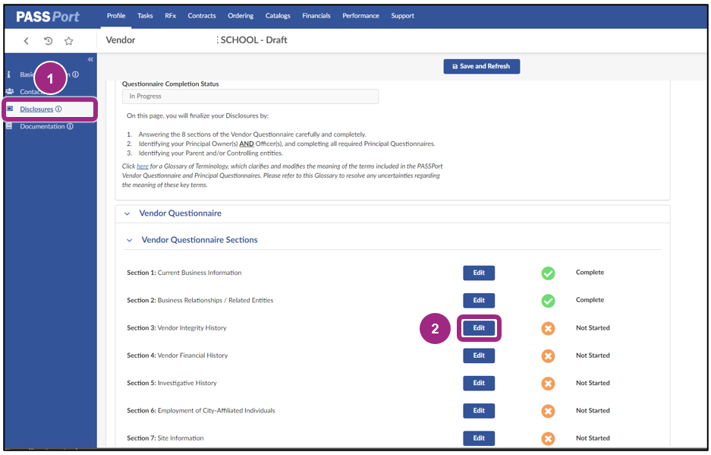Screen dimensions: 711x455
Task: Edit Section 4: Vendor Financial History
Action: [479, 355]
